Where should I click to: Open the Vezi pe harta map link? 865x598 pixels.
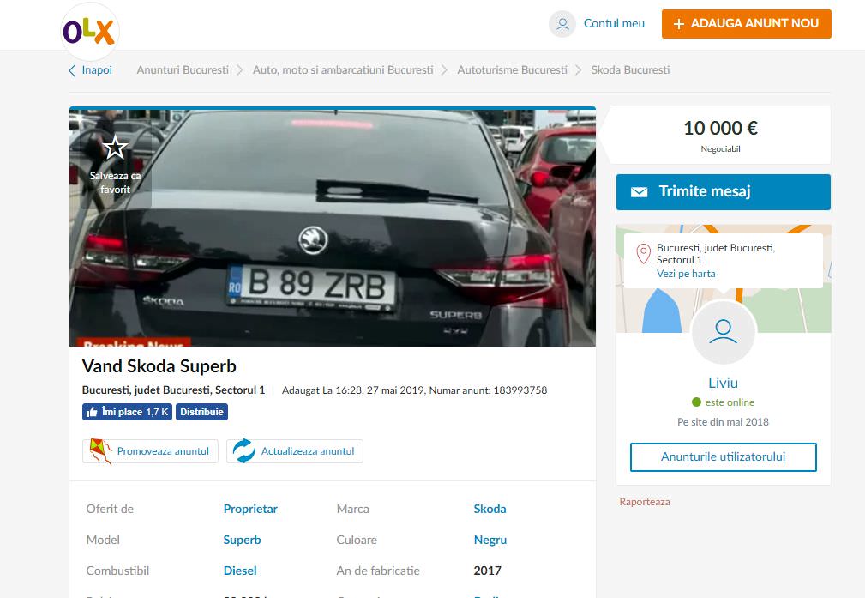tap(686, 274)
